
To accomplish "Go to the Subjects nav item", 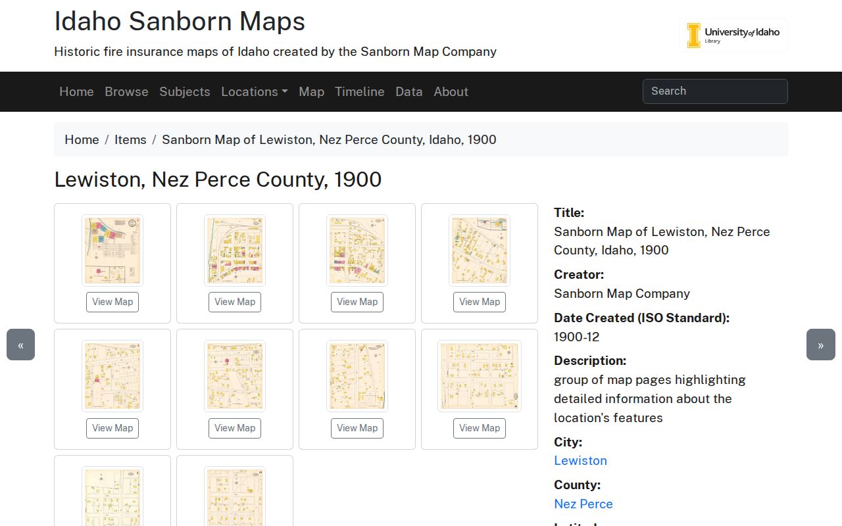I will 185,91.
